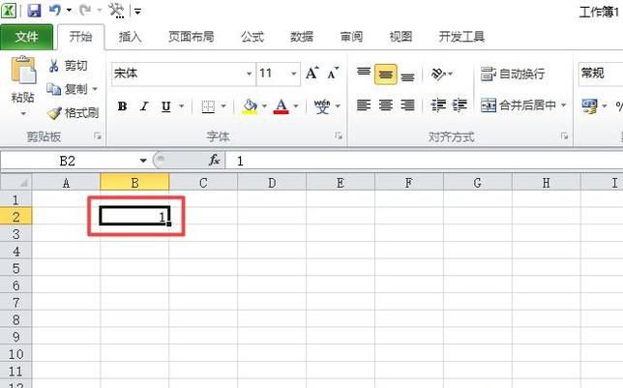623x388 pixels.
Task: Switch to the 开始 home tab
Action: pyautogui.click(x=80, y=37)
